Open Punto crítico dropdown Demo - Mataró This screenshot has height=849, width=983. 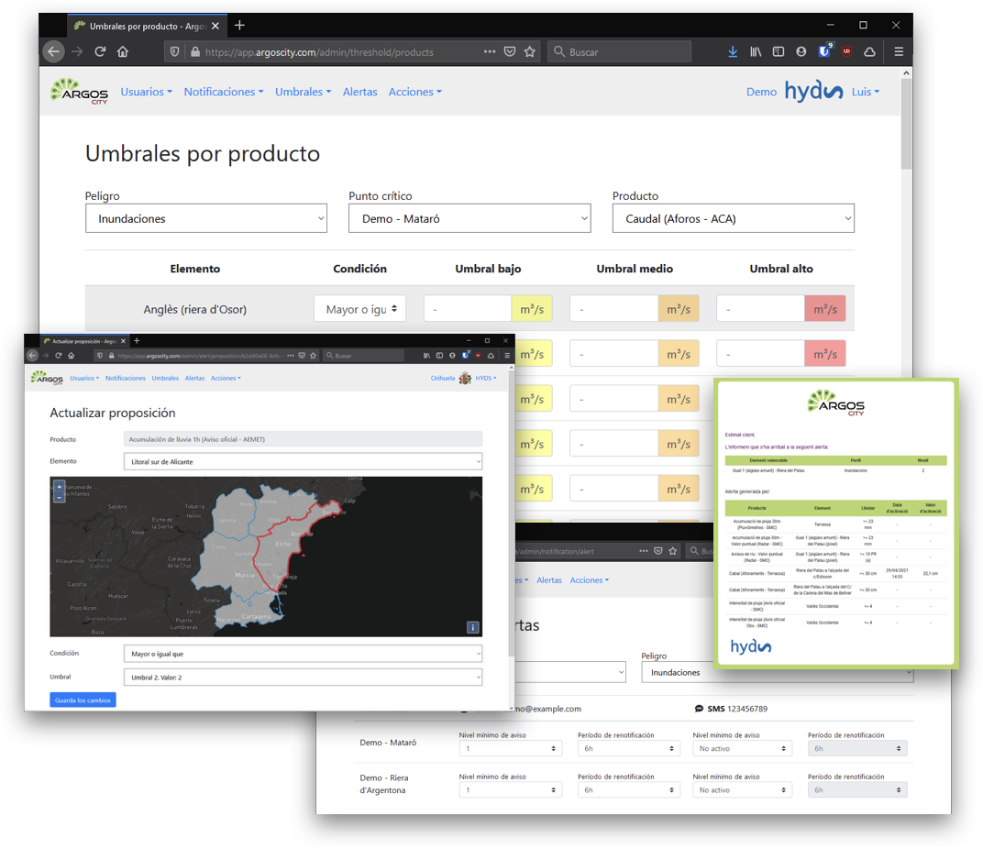click(x=469, y=218)
